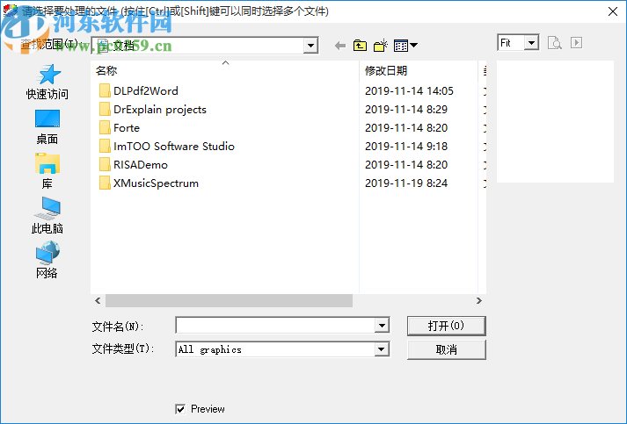This screenshot has width=627, height=424.
Task: Click the Cancel (取消) button
Action: point(446,349)
